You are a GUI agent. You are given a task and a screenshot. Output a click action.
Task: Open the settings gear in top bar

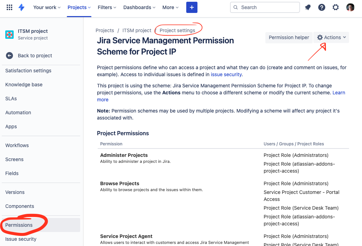[335, 7]
